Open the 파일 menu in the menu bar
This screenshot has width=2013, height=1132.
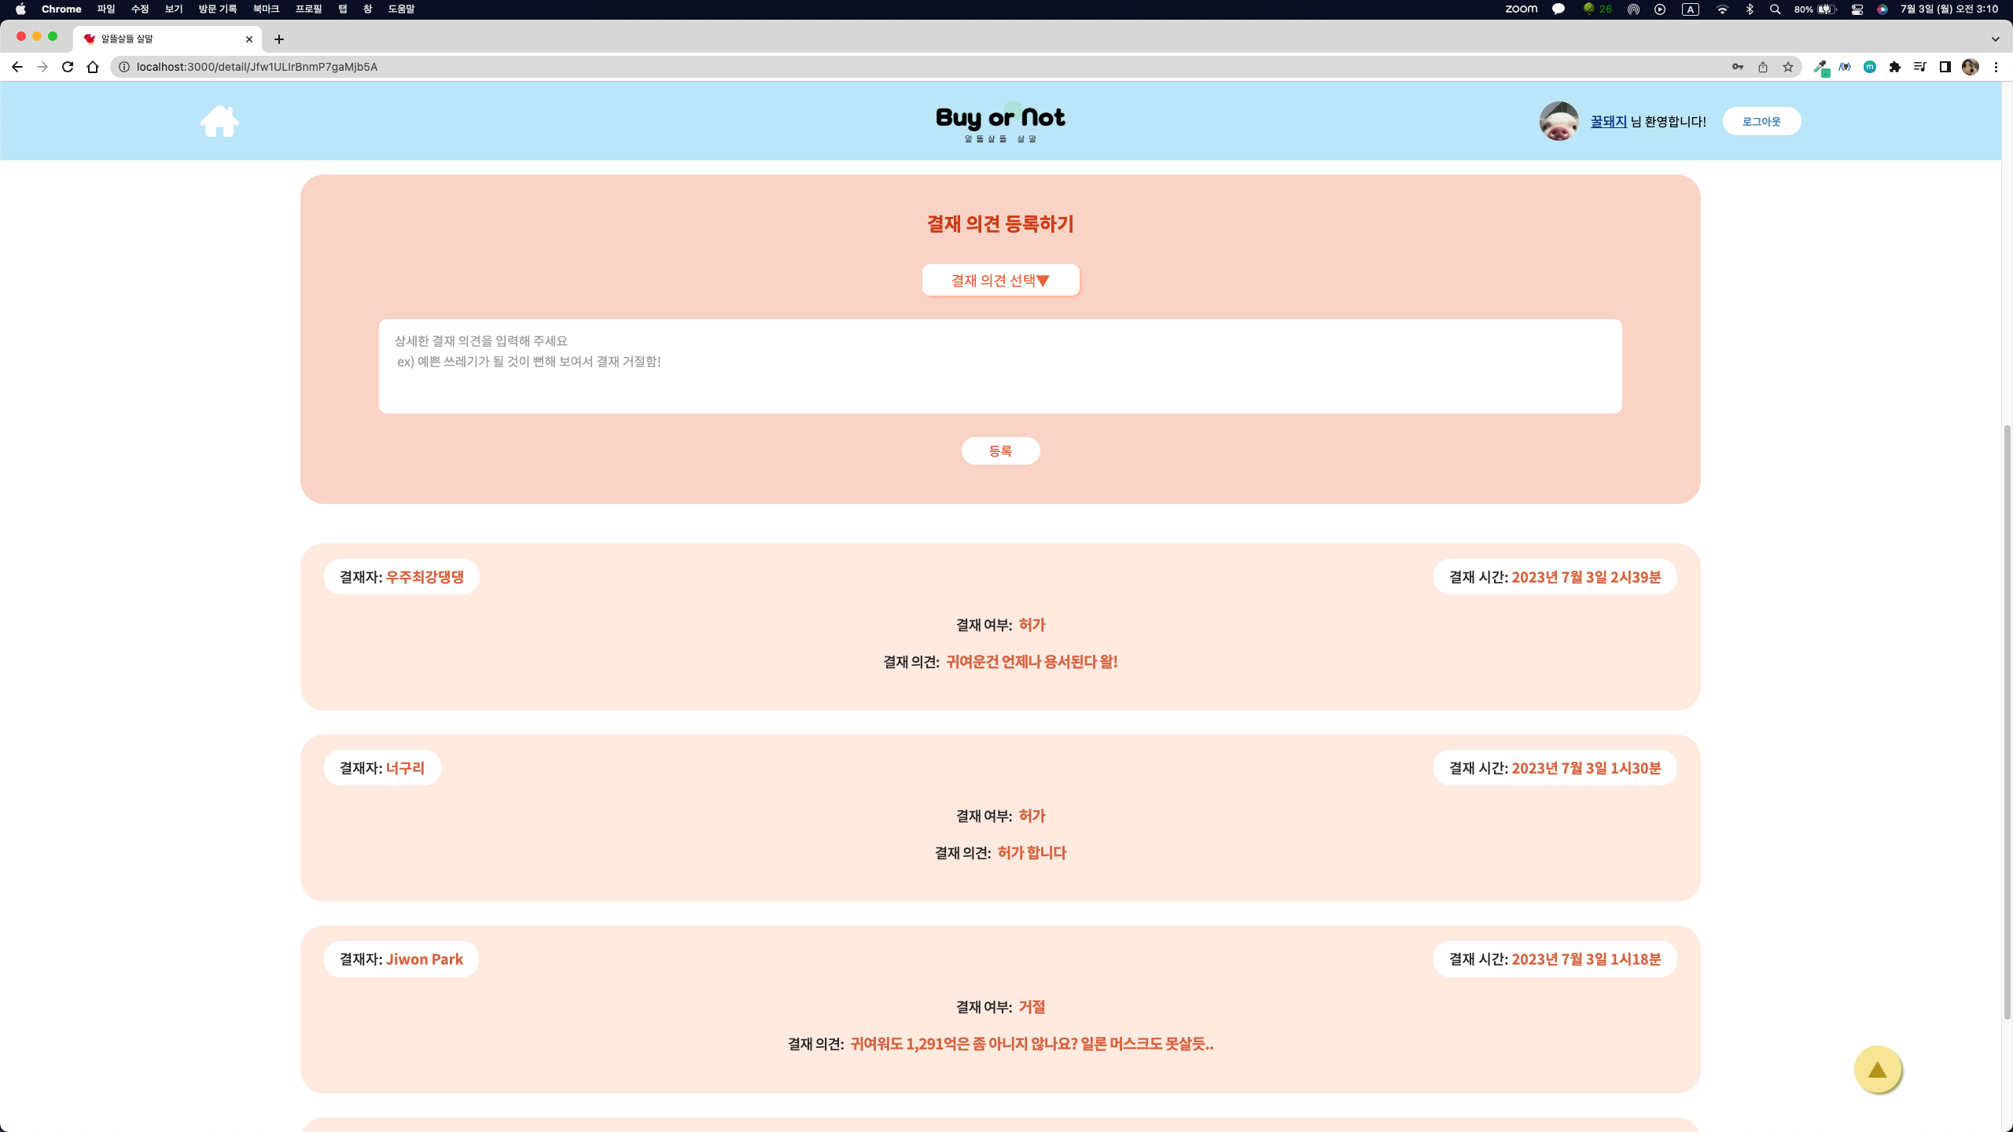tap(105, 9)
